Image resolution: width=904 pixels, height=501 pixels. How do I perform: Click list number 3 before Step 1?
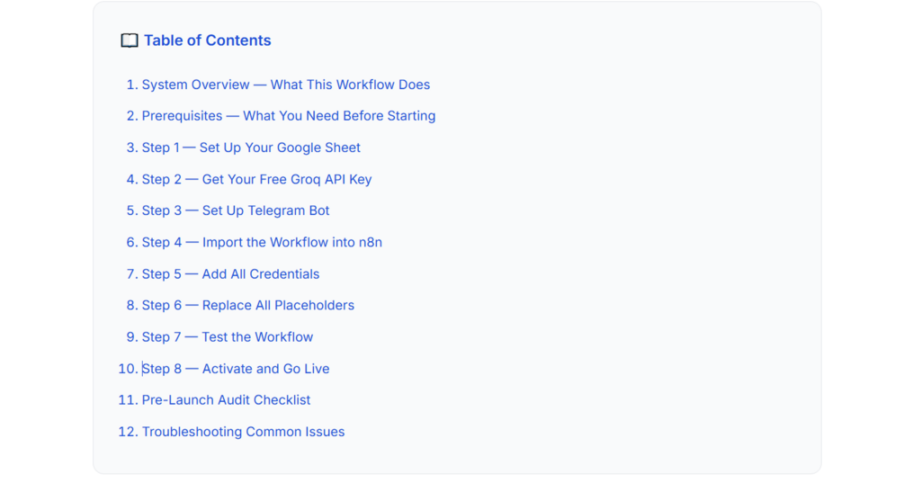click(132, 148)
